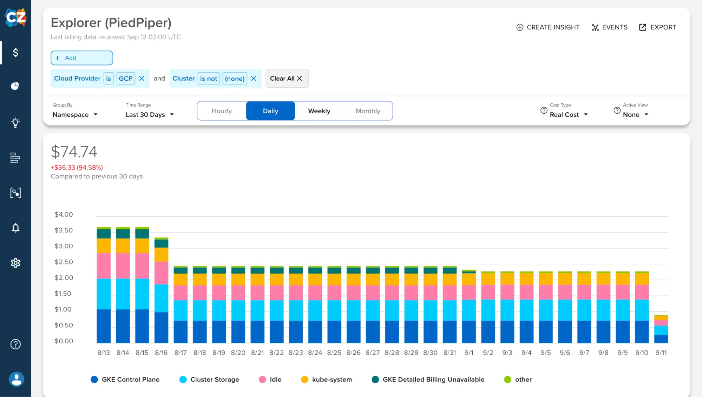Switch to Monthly granularity
This screenshot has width=702, height=397.
pos(368,111)
